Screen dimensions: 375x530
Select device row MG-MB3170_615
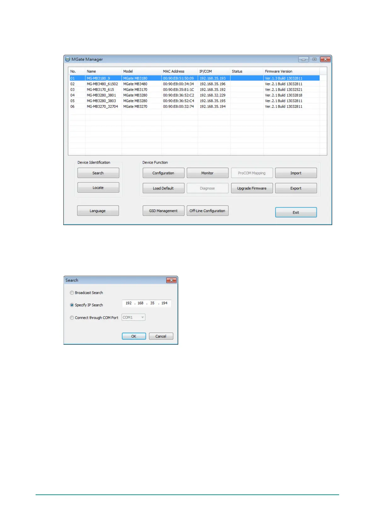(195, 90)
